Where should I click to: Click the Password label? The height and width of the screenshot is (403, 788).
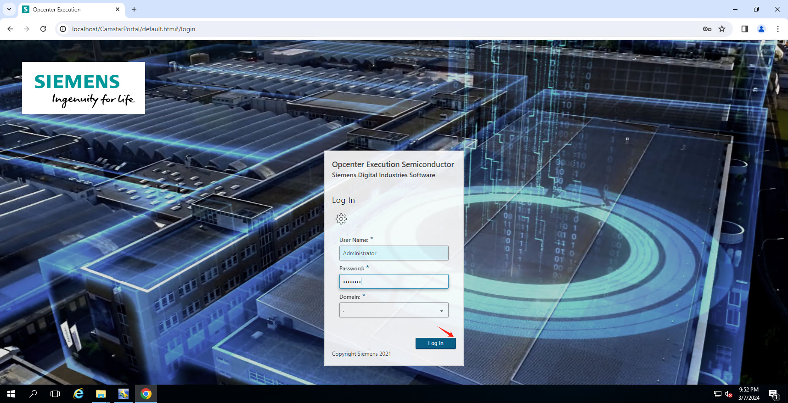tap(352, 269)
